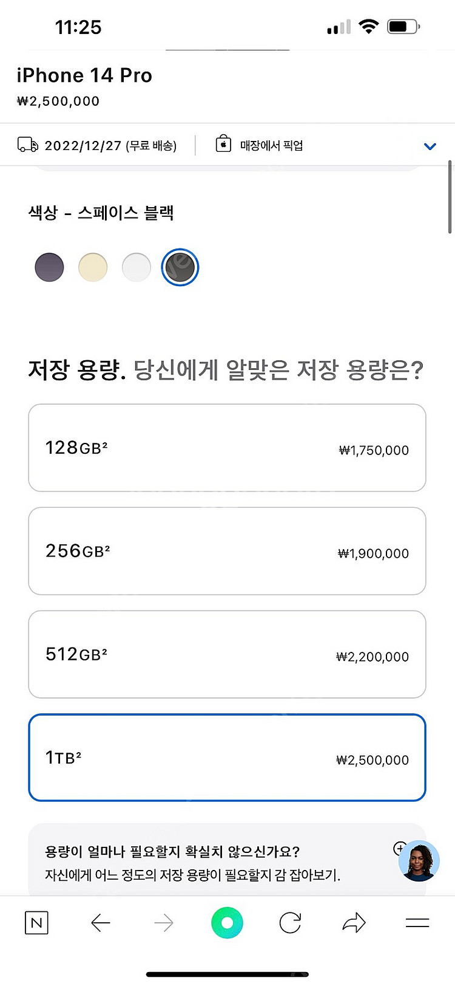Pick the 512GB storage option
The image size is (455, 986).
pyautogui.click(x=227, y=654)
